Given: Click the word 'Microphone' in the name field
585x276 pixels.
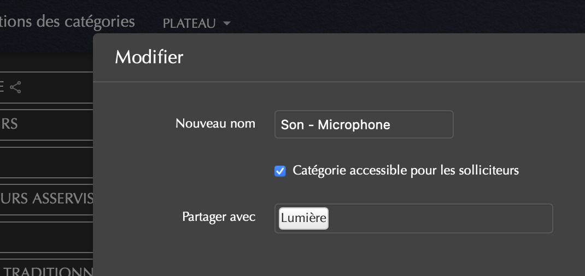Looking at the screenshot, I should [x=354, y=125].
